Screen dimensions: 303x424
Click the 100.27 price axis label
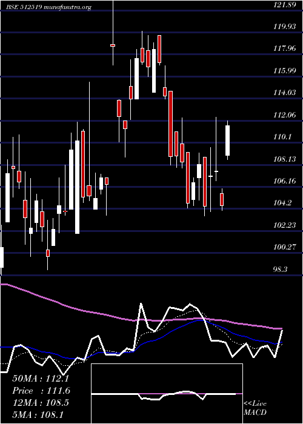285,247
